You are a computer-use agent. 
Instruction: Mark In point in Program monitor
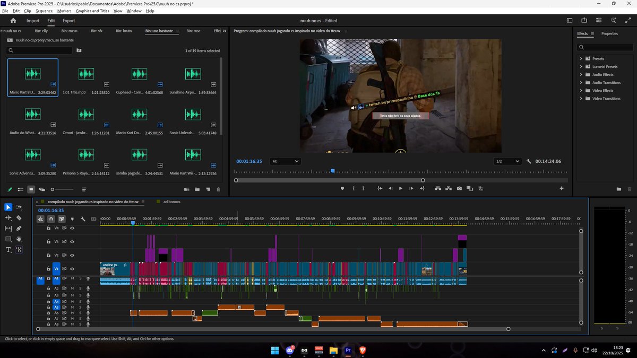tap(354, 188)
